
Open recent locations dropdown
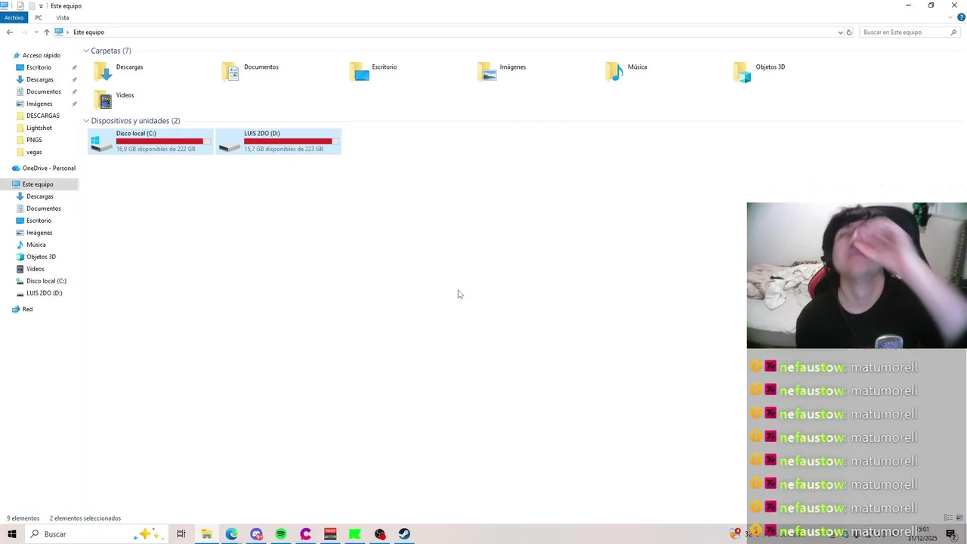tap(36, 32)
